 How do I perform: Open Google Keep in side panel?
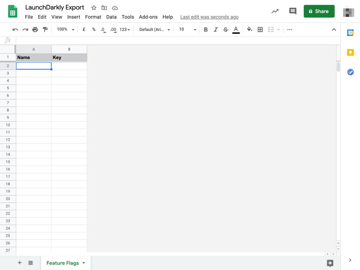[350, 53]
